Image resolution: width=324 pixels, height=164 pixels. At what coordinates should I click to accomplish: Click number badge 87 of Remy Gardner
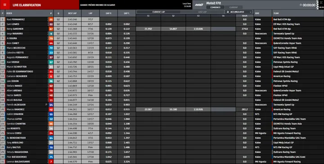51,29
